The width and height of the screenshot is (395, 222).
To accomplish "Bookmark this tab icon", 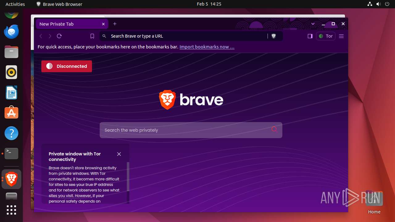I will tap(92, 36).
